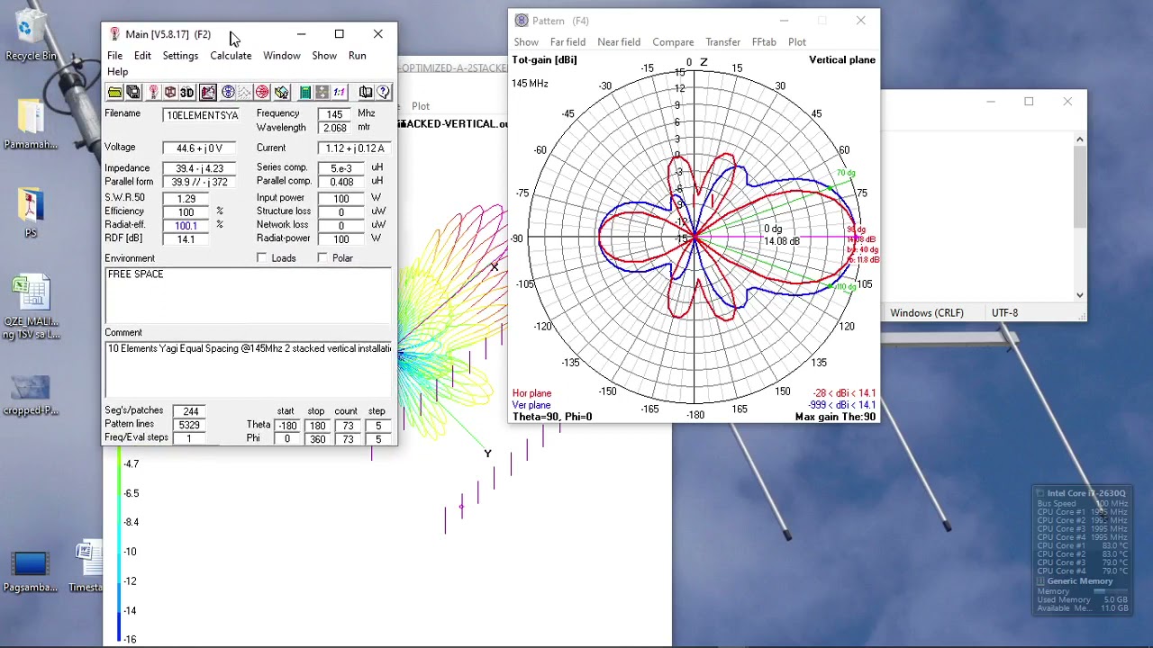Click the gray arrows toolbar icon

[x=322, y=92]
